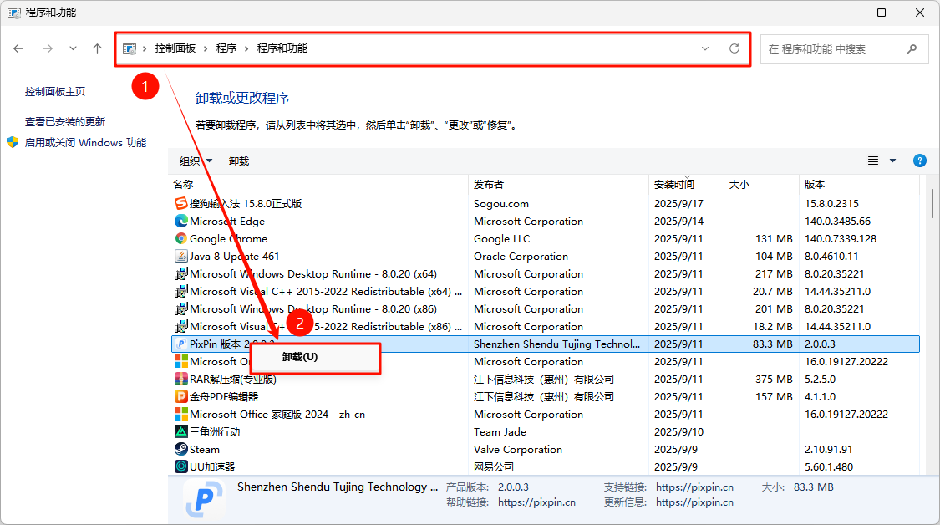Click the window icon in the title bar
Screen dimensions: 940x525
[x=14, y=13]
